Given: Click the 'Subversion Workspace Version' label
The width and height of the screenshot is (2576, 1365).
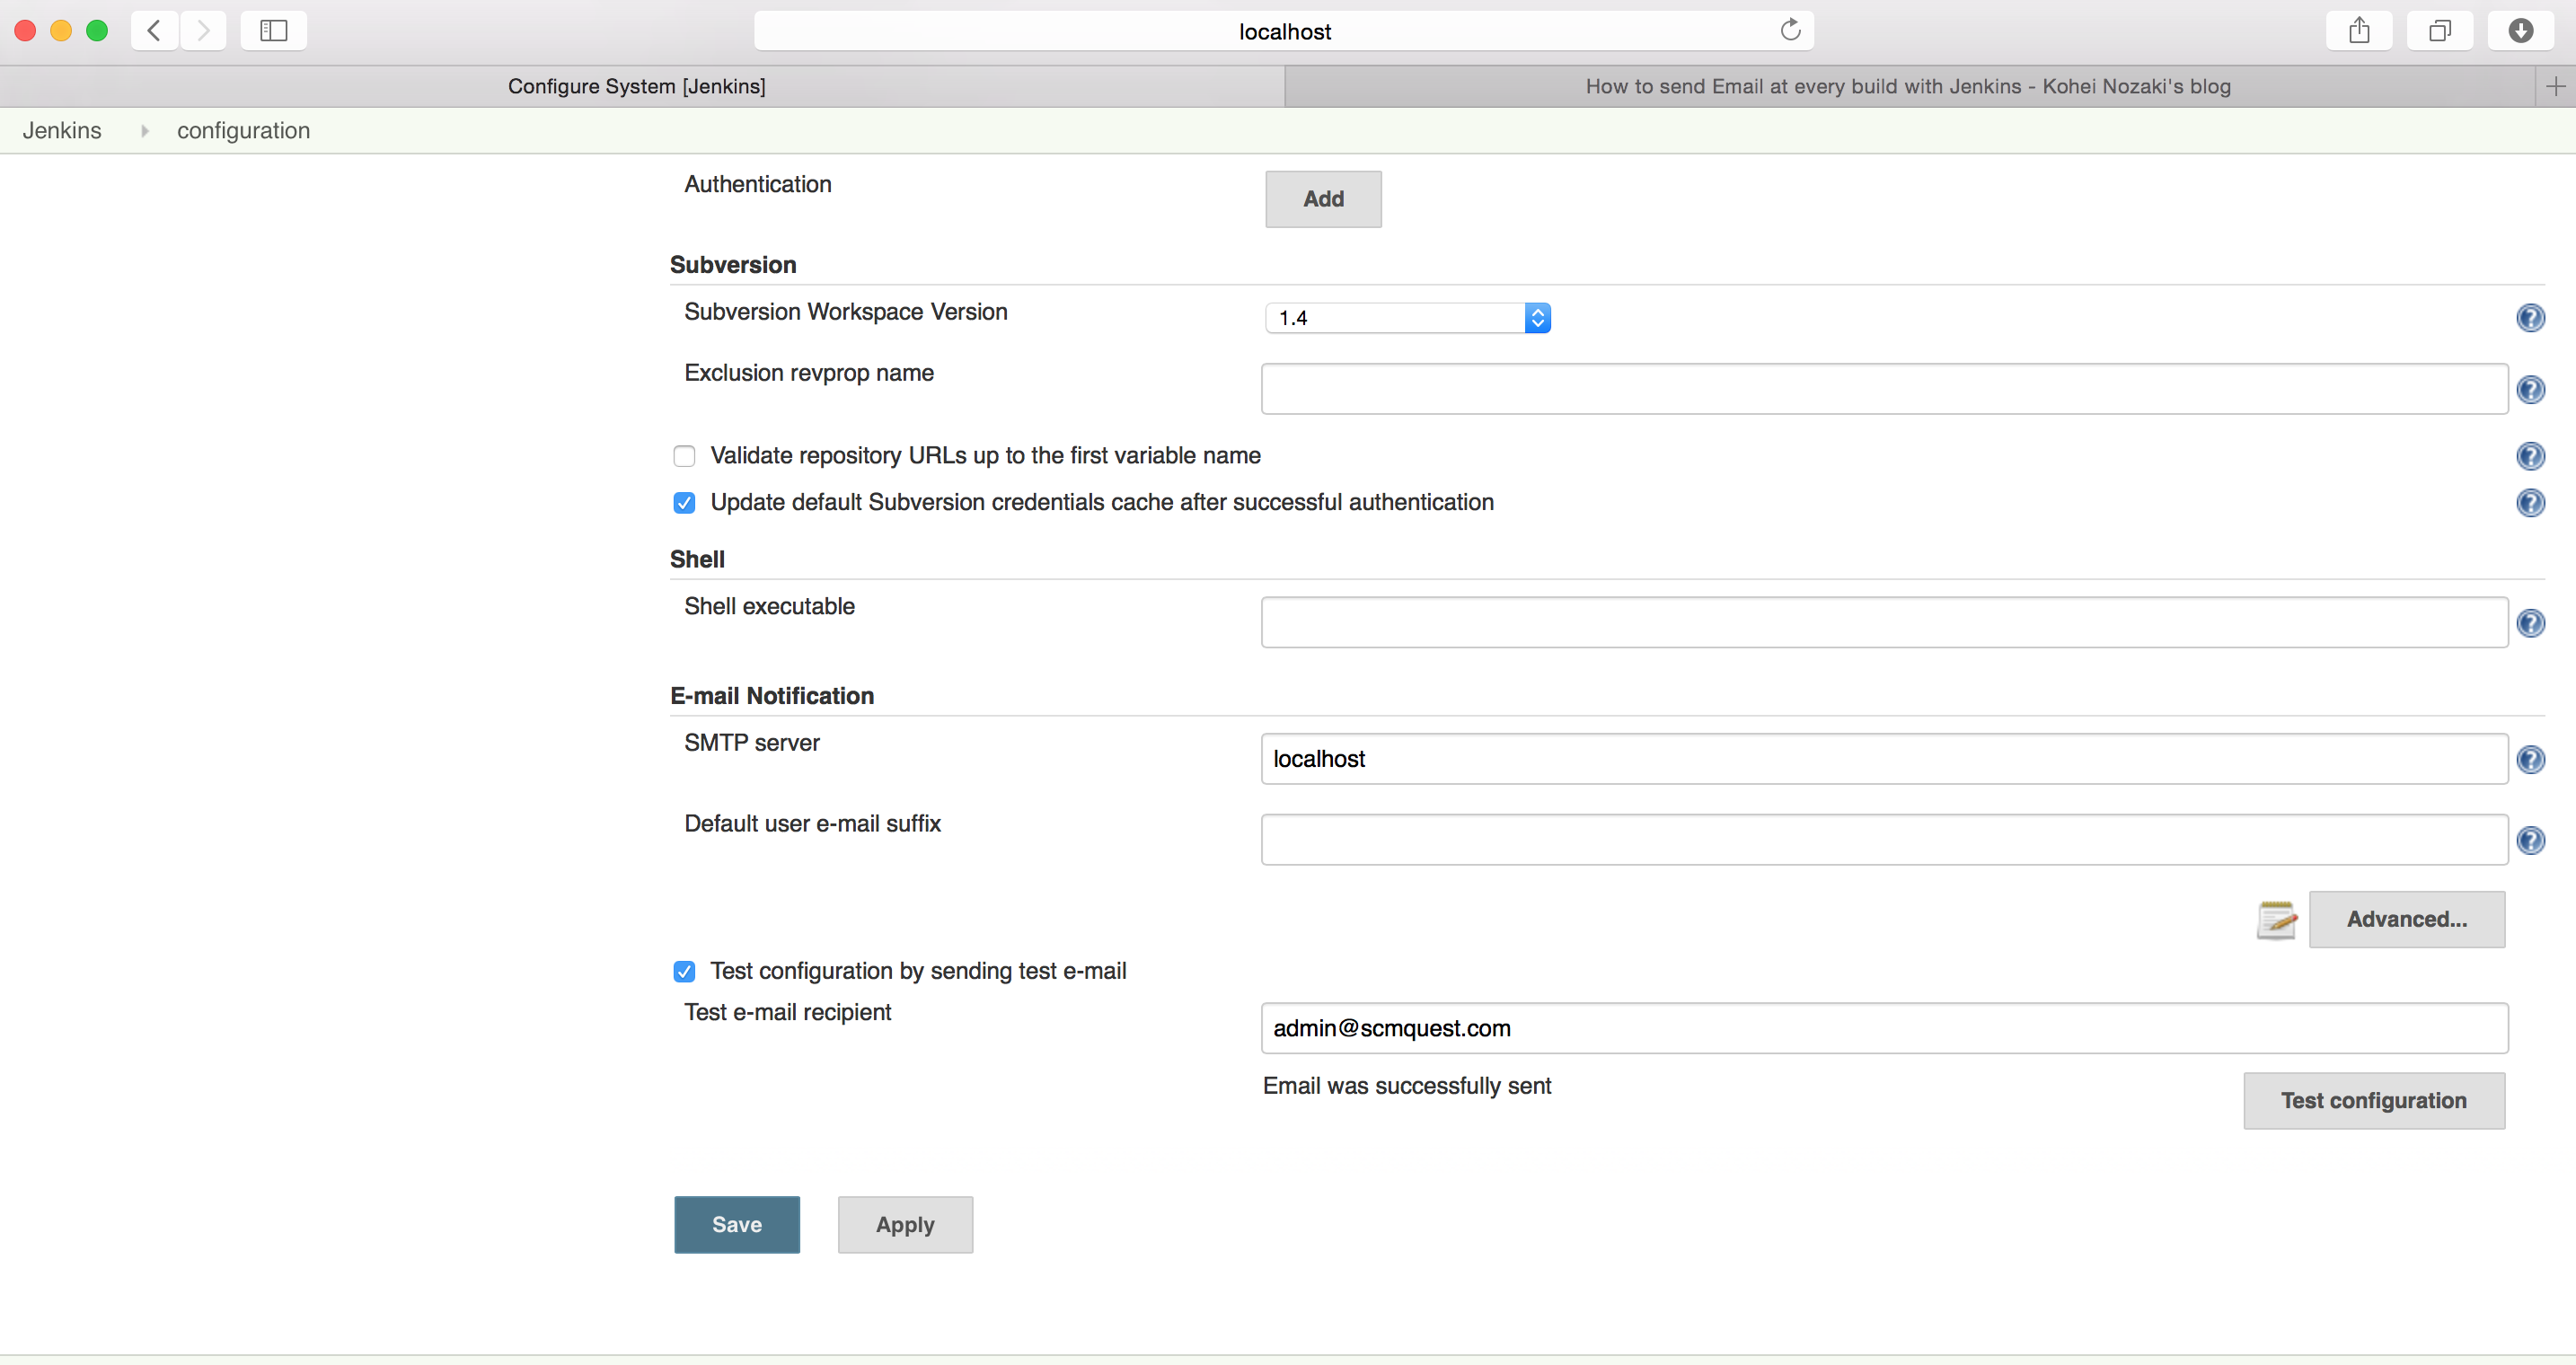Looking at the screenshot, I should (846, 312).
